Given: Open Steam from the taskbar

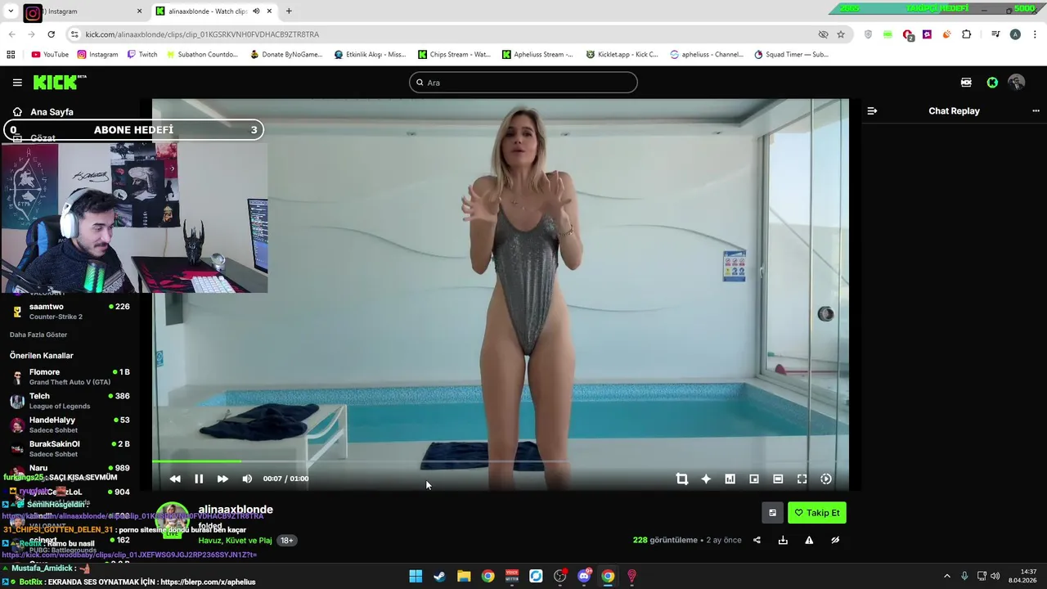Looking at the screenshot, I should [439, 576].
